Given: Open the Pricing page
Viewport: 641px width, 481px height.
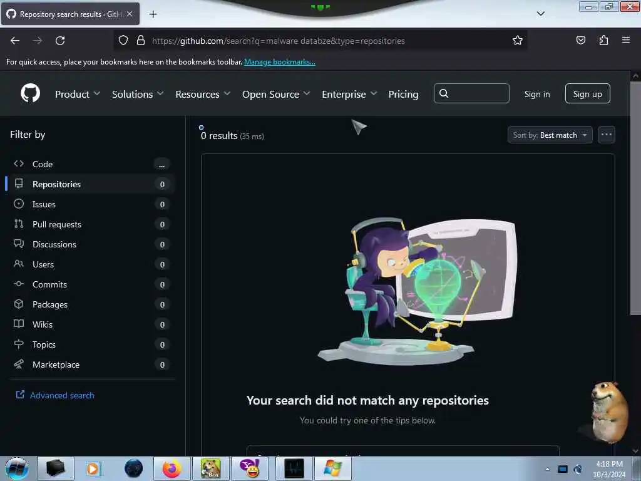Looking at the screenshot, I should point(403,94).
